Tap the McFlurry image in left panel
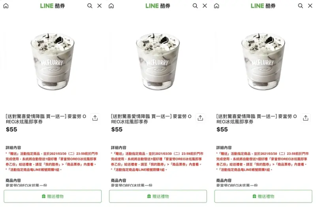The image size is (316, 207). click(x=53, y=62)
